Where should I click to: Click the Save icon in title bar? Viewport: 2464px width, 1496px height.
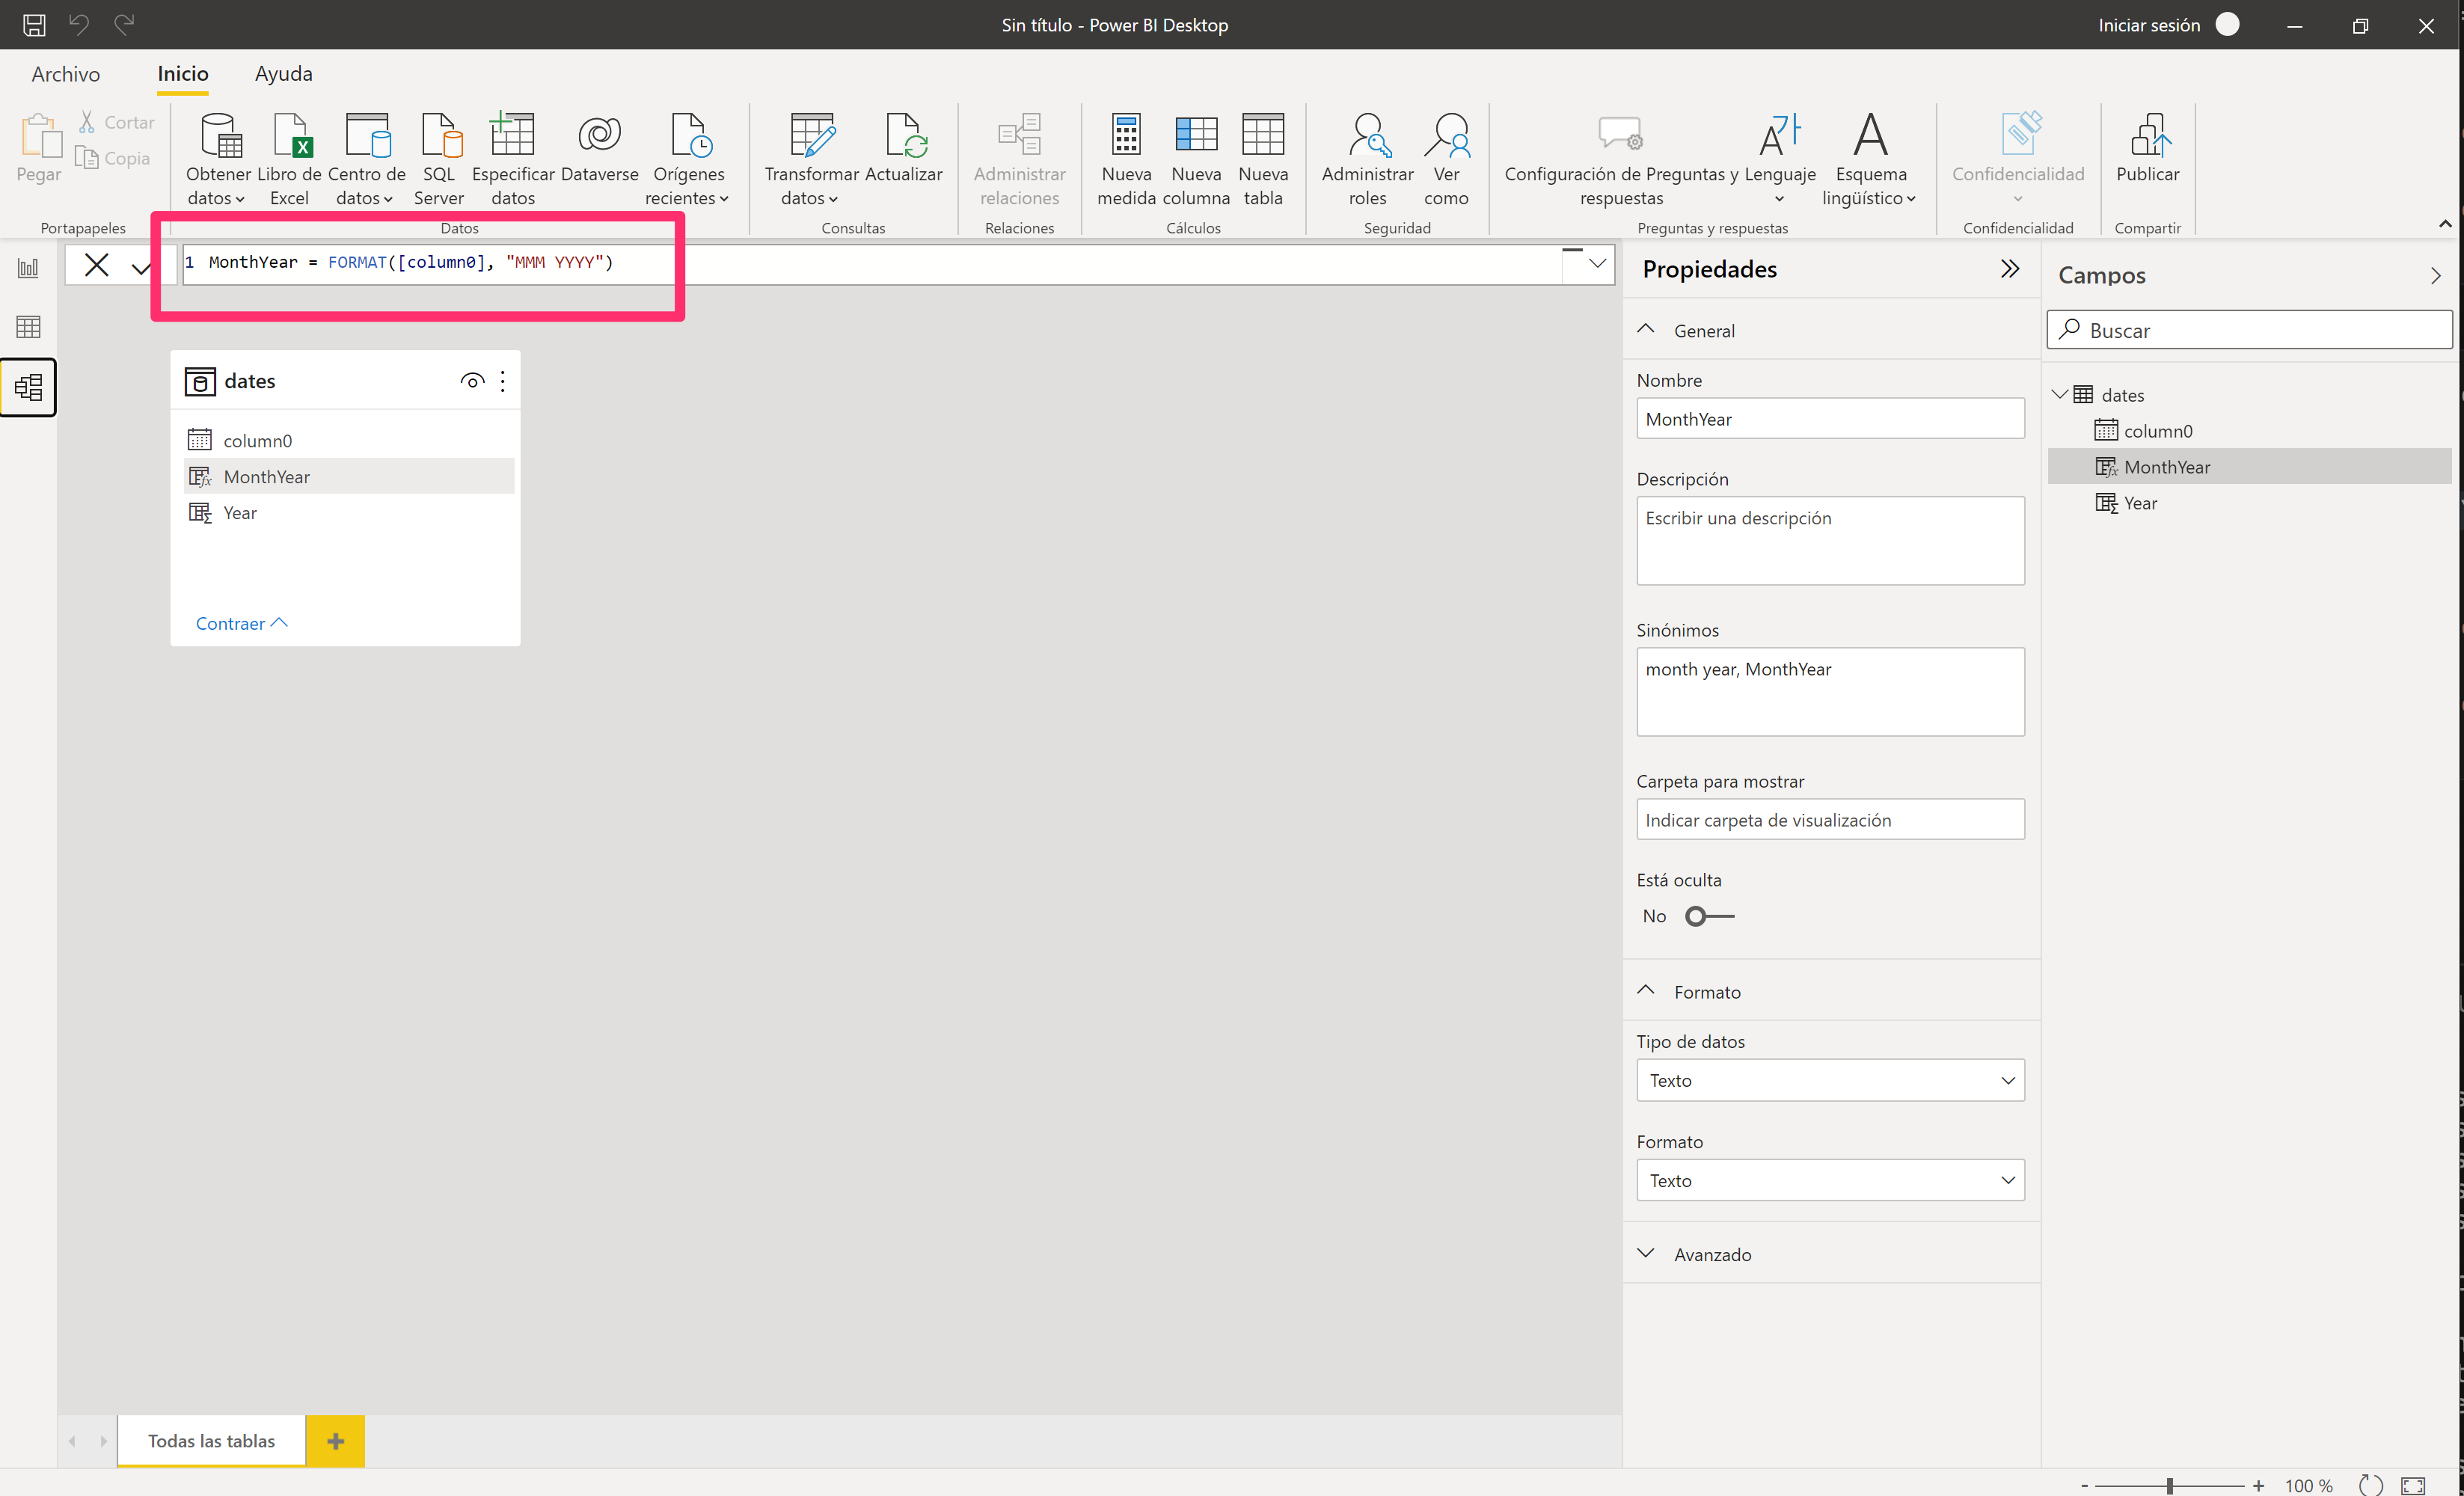coord(34,25)
